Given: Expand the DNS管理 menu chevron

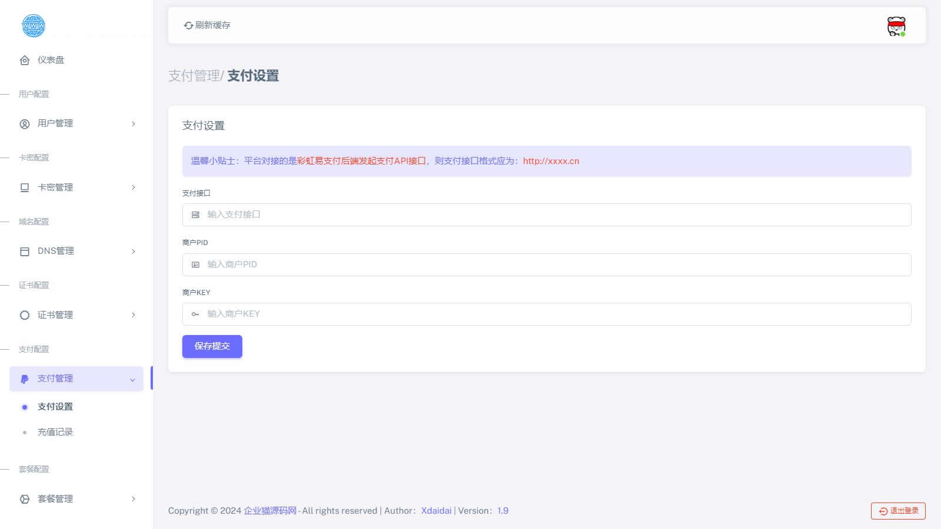Looking at the screenshot, I should pyautogui.click(x=133, y=251).
